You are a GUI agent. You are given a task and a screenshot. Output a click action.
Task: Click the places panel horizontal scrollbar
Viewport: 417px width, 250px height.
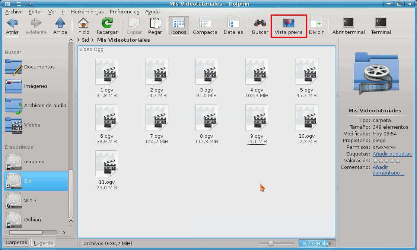[26, 233]
